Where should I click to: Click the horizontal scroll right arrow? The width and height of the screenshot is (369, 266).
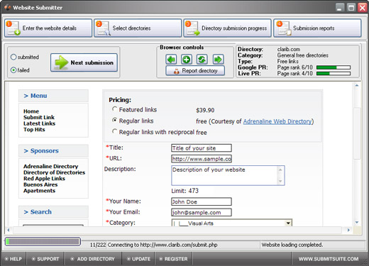tap(348, 230)
